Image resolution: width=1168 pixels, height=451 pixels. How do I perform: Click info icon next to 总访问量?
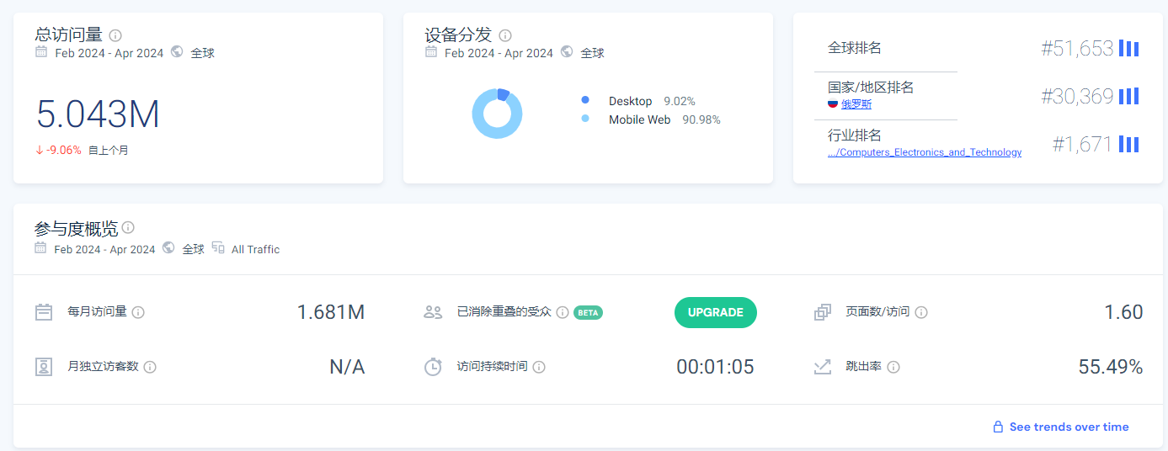point(115,35)
